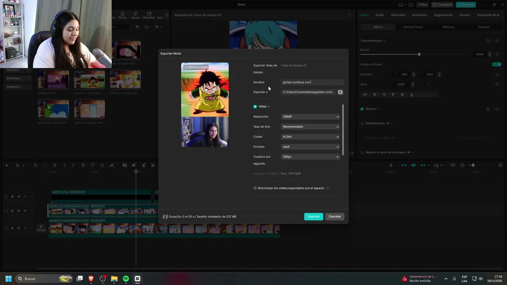Screen dimensions: 507x285
Task: Open Spotify from the taskbar
Action: [x=126, y=279]
